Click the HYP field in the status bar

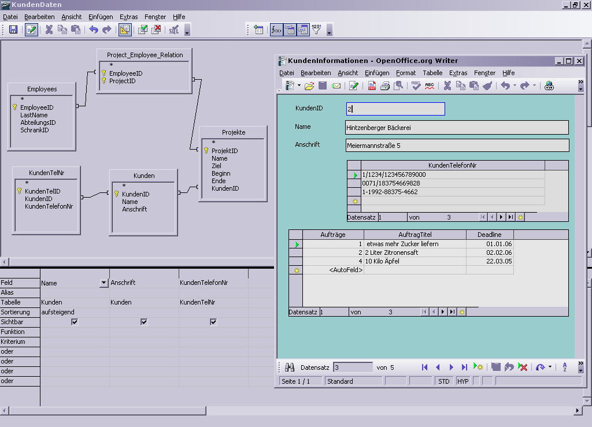click(462, 381)
